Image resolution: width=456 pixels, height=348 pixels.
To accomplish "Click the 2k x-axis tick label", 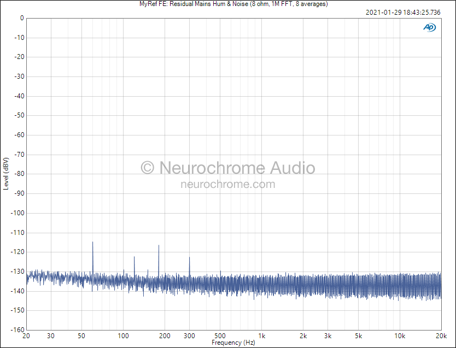I will pyautogui.click(x=303, y=336).
